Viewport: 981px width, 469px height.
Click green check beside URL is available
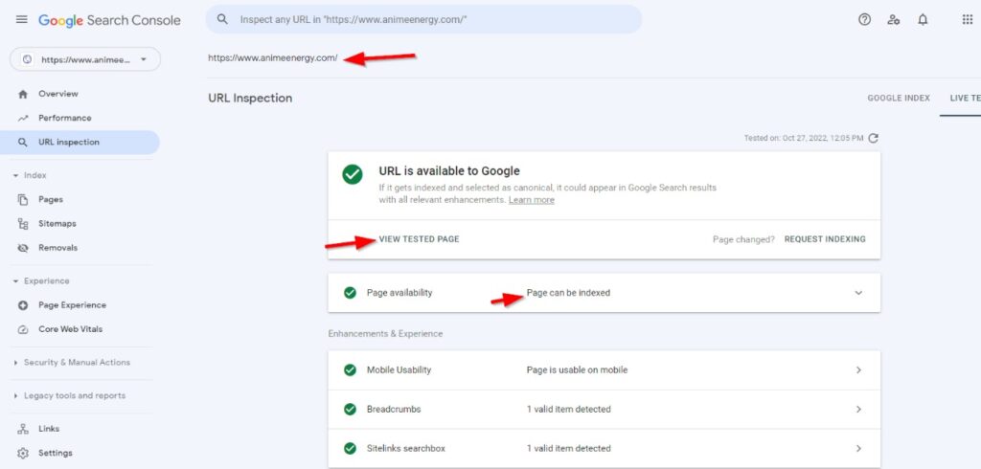tap(353, 174)
